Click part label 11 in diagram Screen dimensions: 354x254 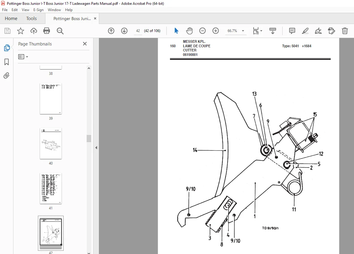[294, 209]
